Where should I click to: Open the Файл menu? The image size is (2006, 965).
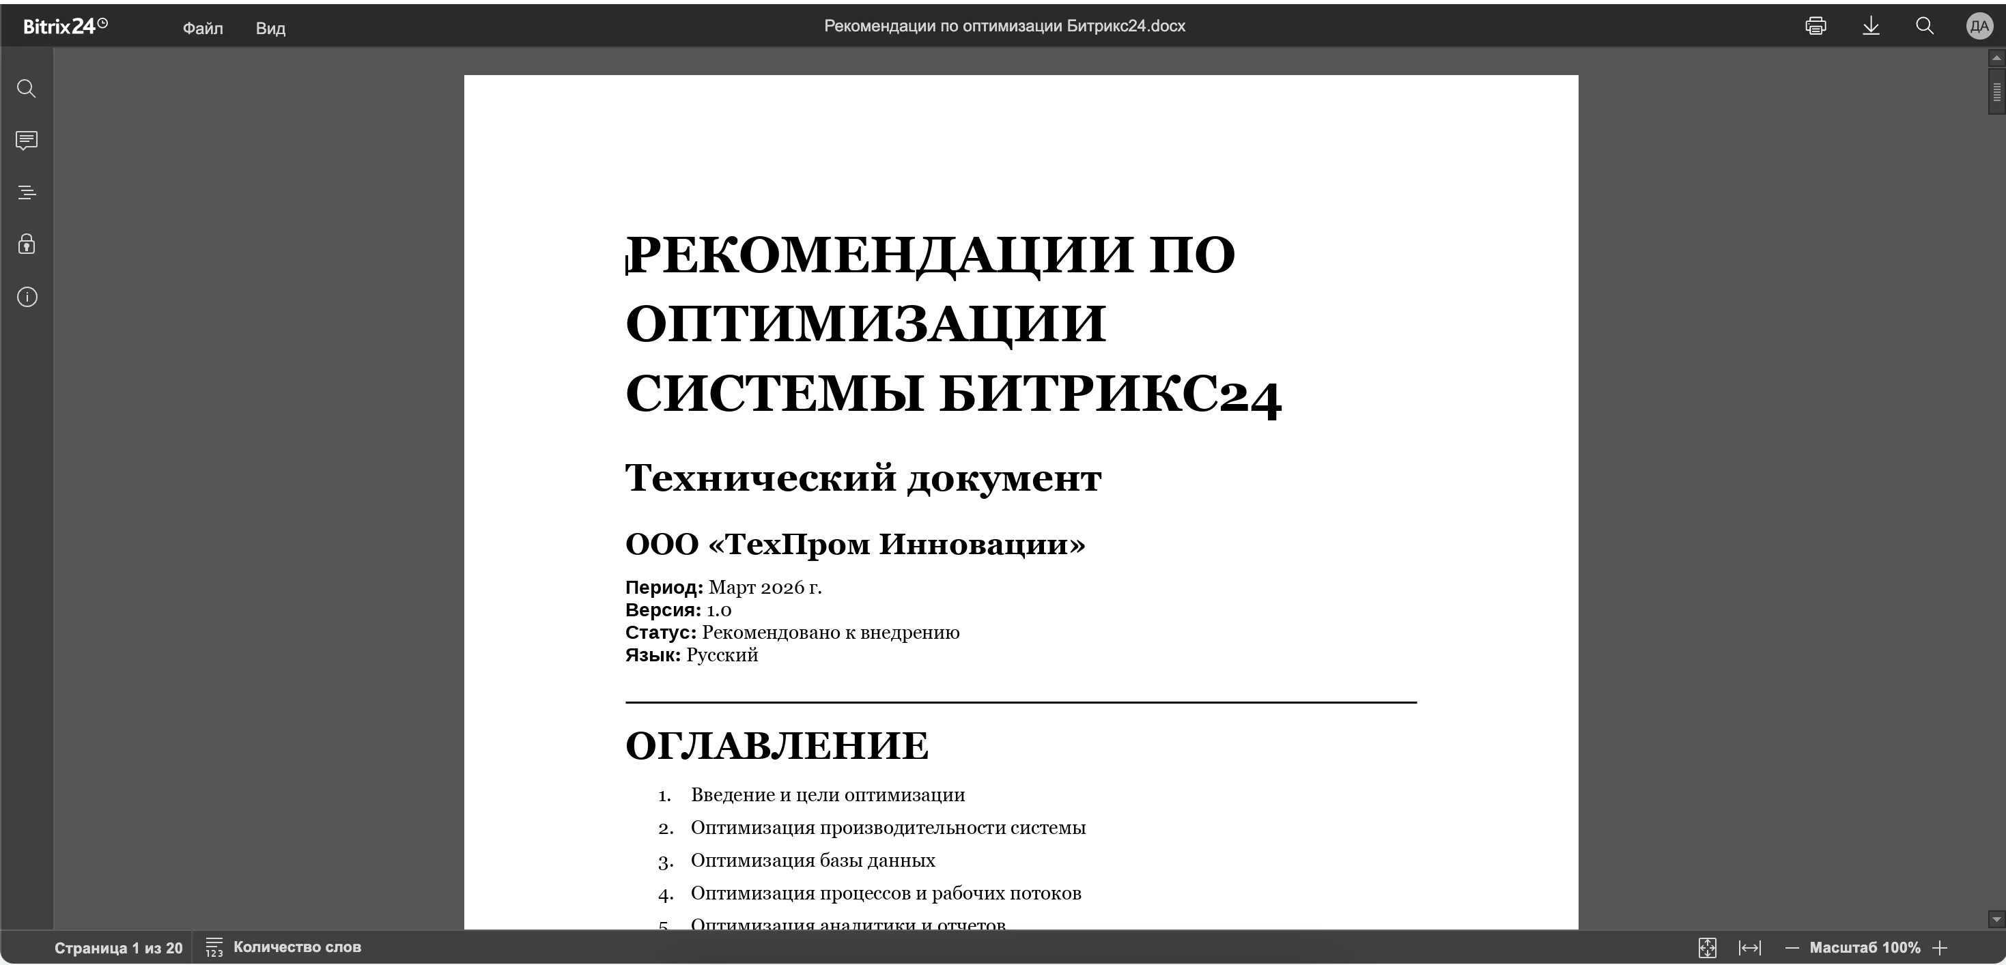coord(203,28)
